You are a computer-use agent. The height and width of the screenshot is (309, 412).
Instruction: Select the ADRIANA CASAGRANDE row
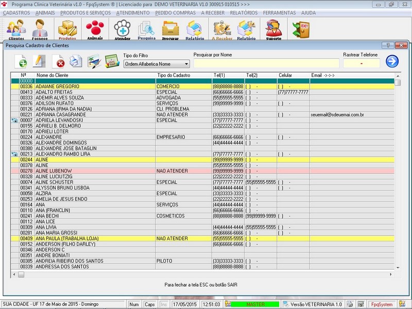(x=202, y=114)
